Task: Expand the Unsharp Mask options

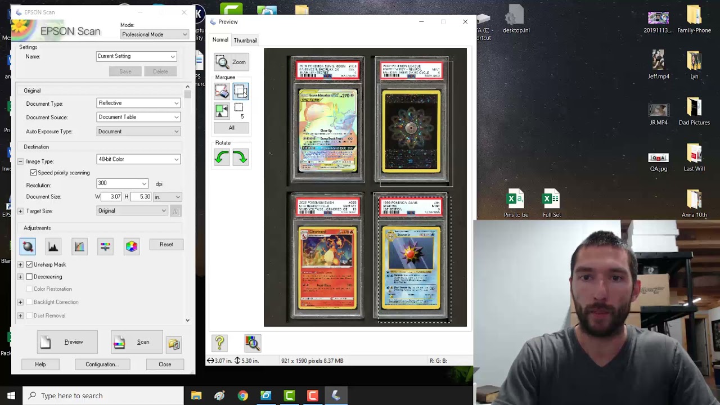Action: [20, 264]
